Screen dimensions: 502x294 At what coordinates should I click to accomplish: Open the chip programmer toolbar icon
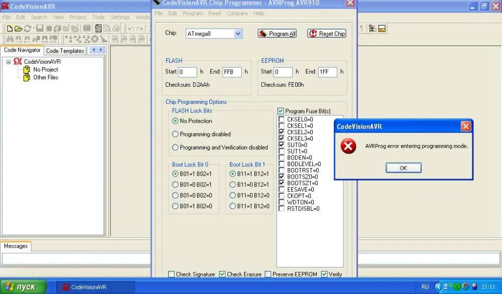(98, 29)
